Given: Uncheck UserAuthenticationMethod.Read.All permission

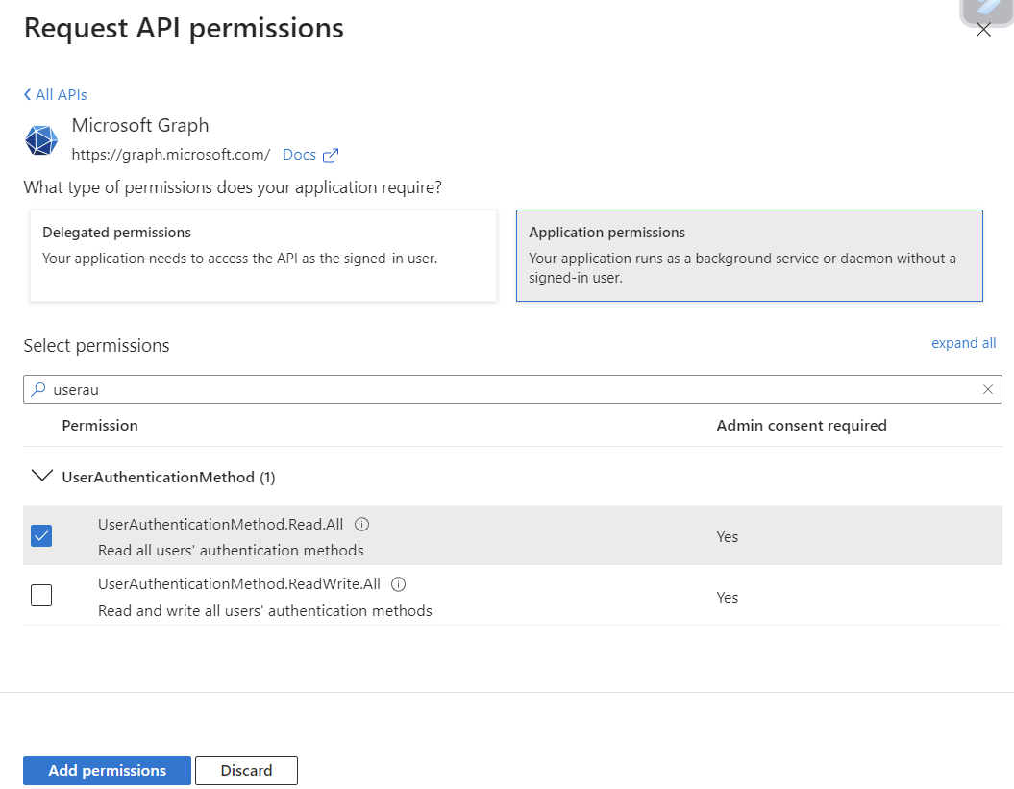Looking at the screenshot, I should coord(41,535).
